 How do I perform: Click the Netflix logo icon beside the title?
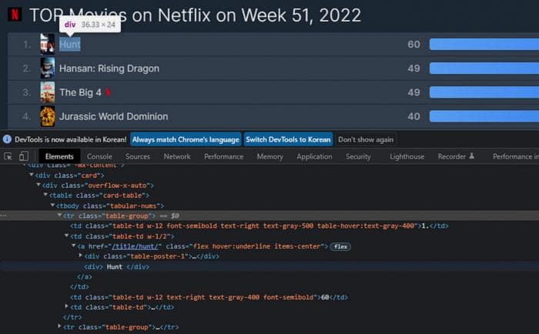pyautogui.click(x=15, y=15)
